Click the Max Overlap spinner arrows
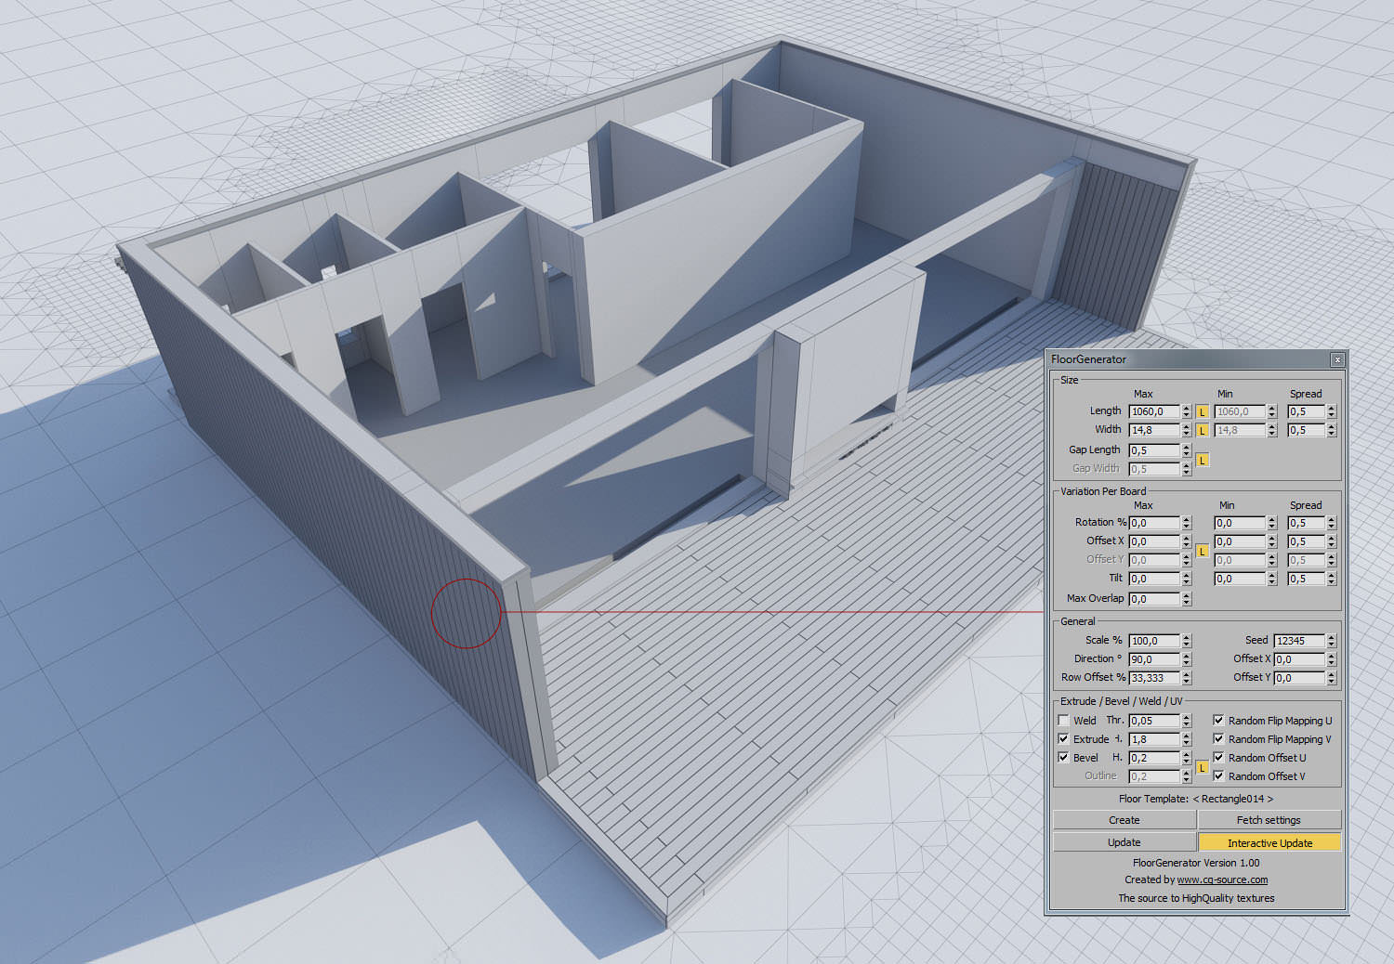This screenshot has width=1394, height=964. point(1186,599)
